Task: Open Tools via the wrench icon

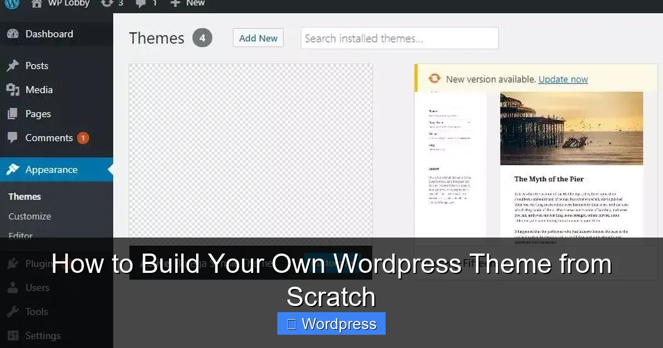Action: 13,312
